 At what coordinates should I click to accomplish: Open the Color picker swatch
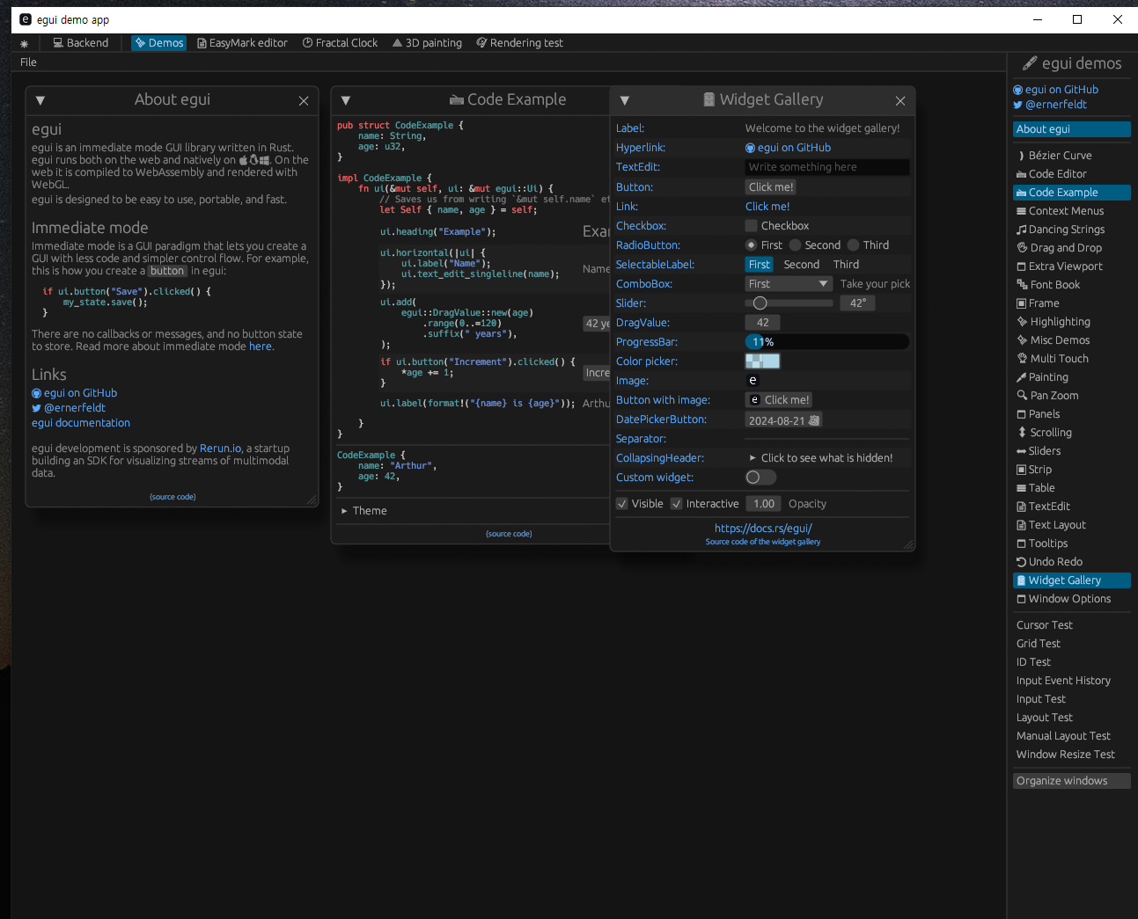[762, 361]
